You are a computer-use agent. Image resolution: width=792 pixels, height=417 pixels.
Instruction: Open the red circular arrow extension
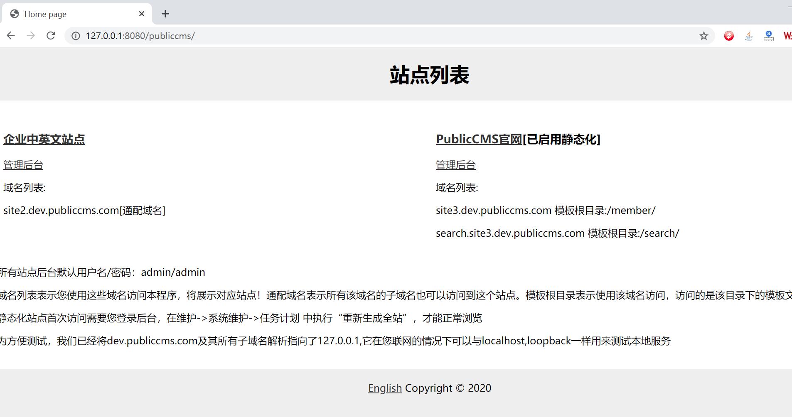[x=729, y=36]
